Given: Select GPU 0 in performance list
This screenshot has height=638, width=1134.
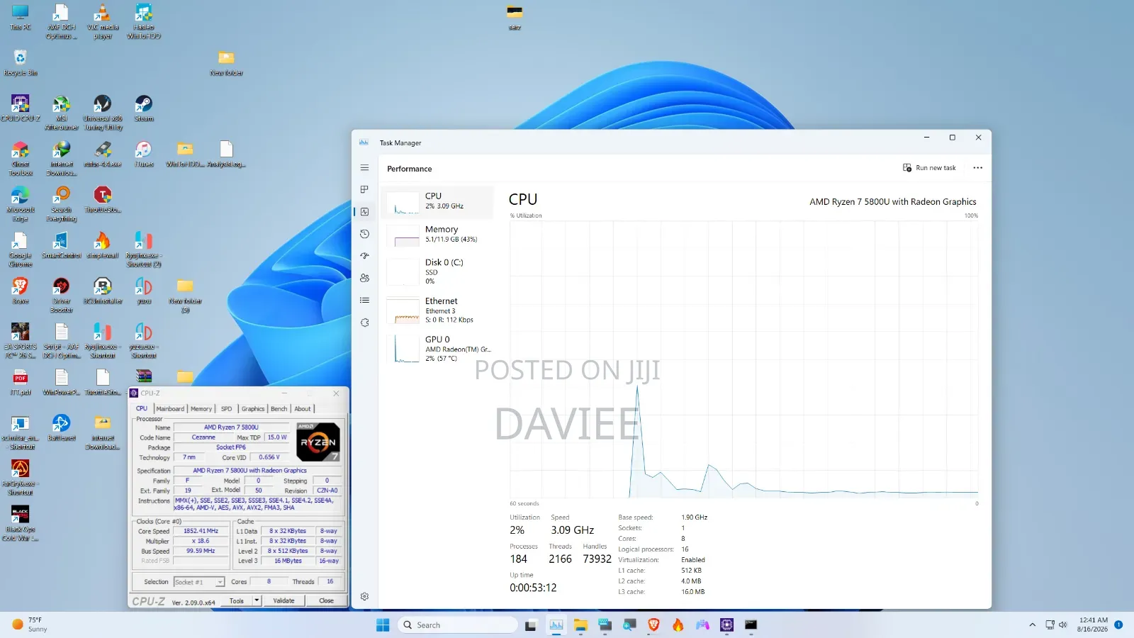Looking at the screenshot, I should 437,348.
